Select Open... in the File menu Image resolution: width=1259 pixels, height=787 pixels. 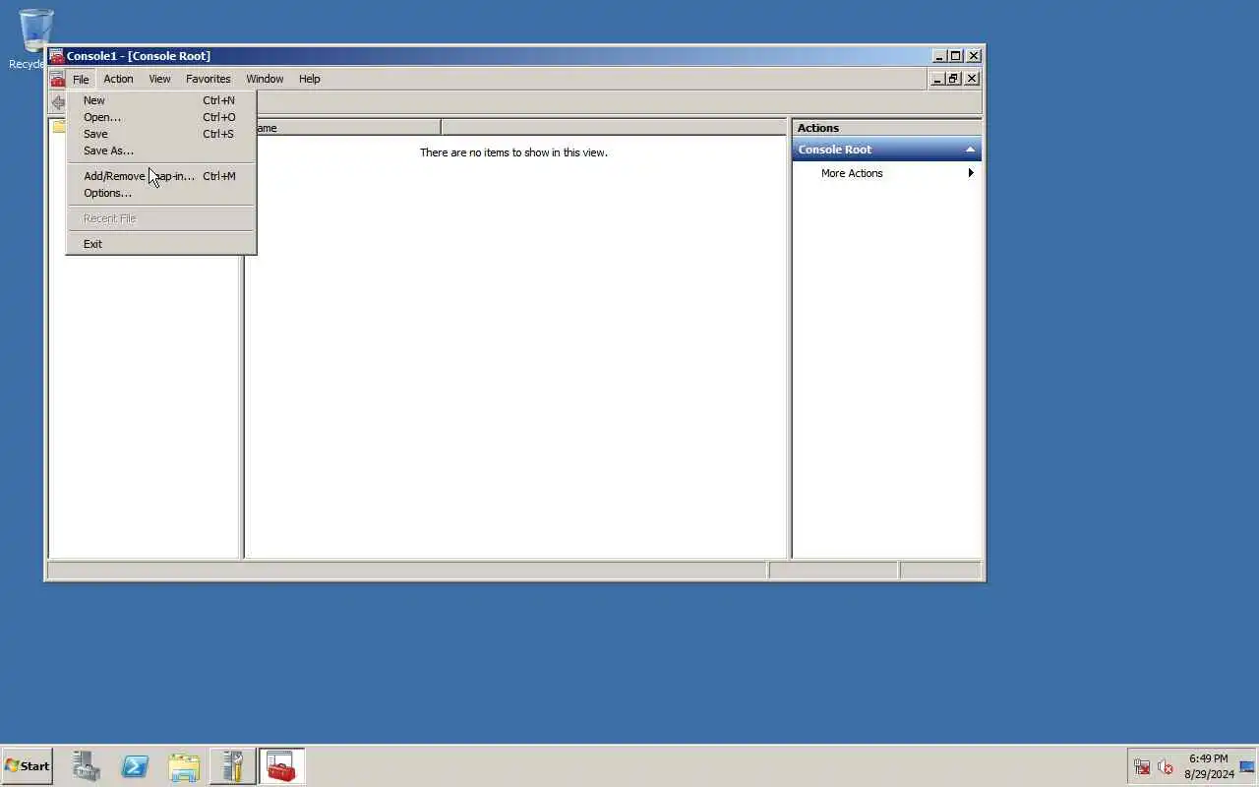coord(161,117)
